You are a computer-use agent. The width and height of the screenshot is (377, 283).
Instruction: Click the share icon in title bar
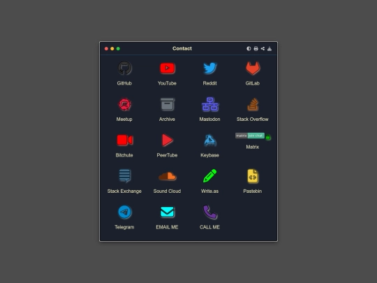(x=263, y=49)
